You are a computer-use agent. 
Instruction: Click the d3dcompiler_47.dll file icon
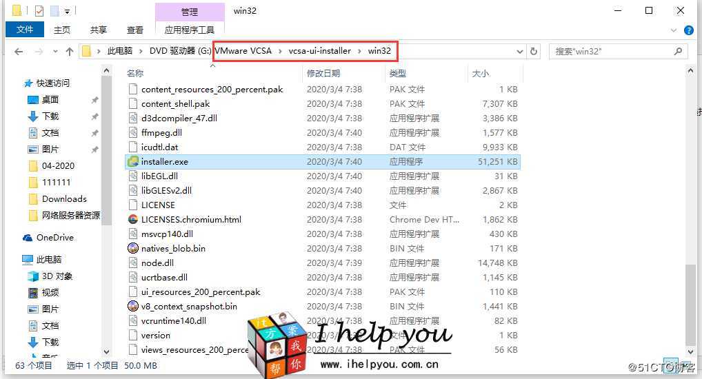pyautogui.click(x=133, y=118)
